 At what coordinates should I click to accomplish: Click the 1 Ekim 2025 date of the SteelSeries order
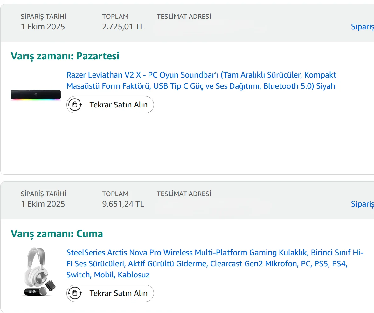pyautogui.click(x=43, y=204)
